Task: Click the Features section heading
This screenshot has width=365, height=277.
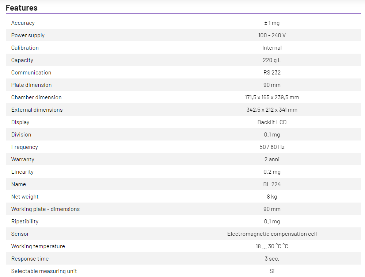Action: click(22, 8)
